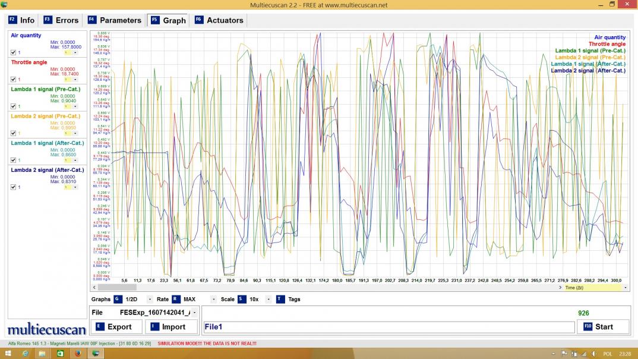Open the green Store app on the taskbar

(60, 353)
